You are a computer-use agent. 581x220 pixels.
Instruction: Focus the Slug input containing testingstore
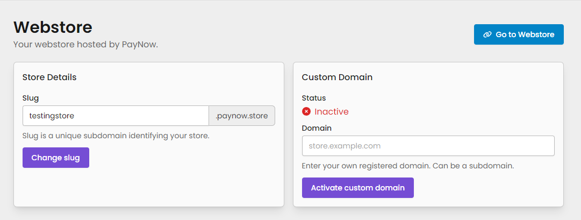116,116
